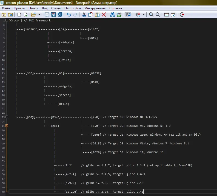
Task: Create a new blank document
Action: [19, 15]
